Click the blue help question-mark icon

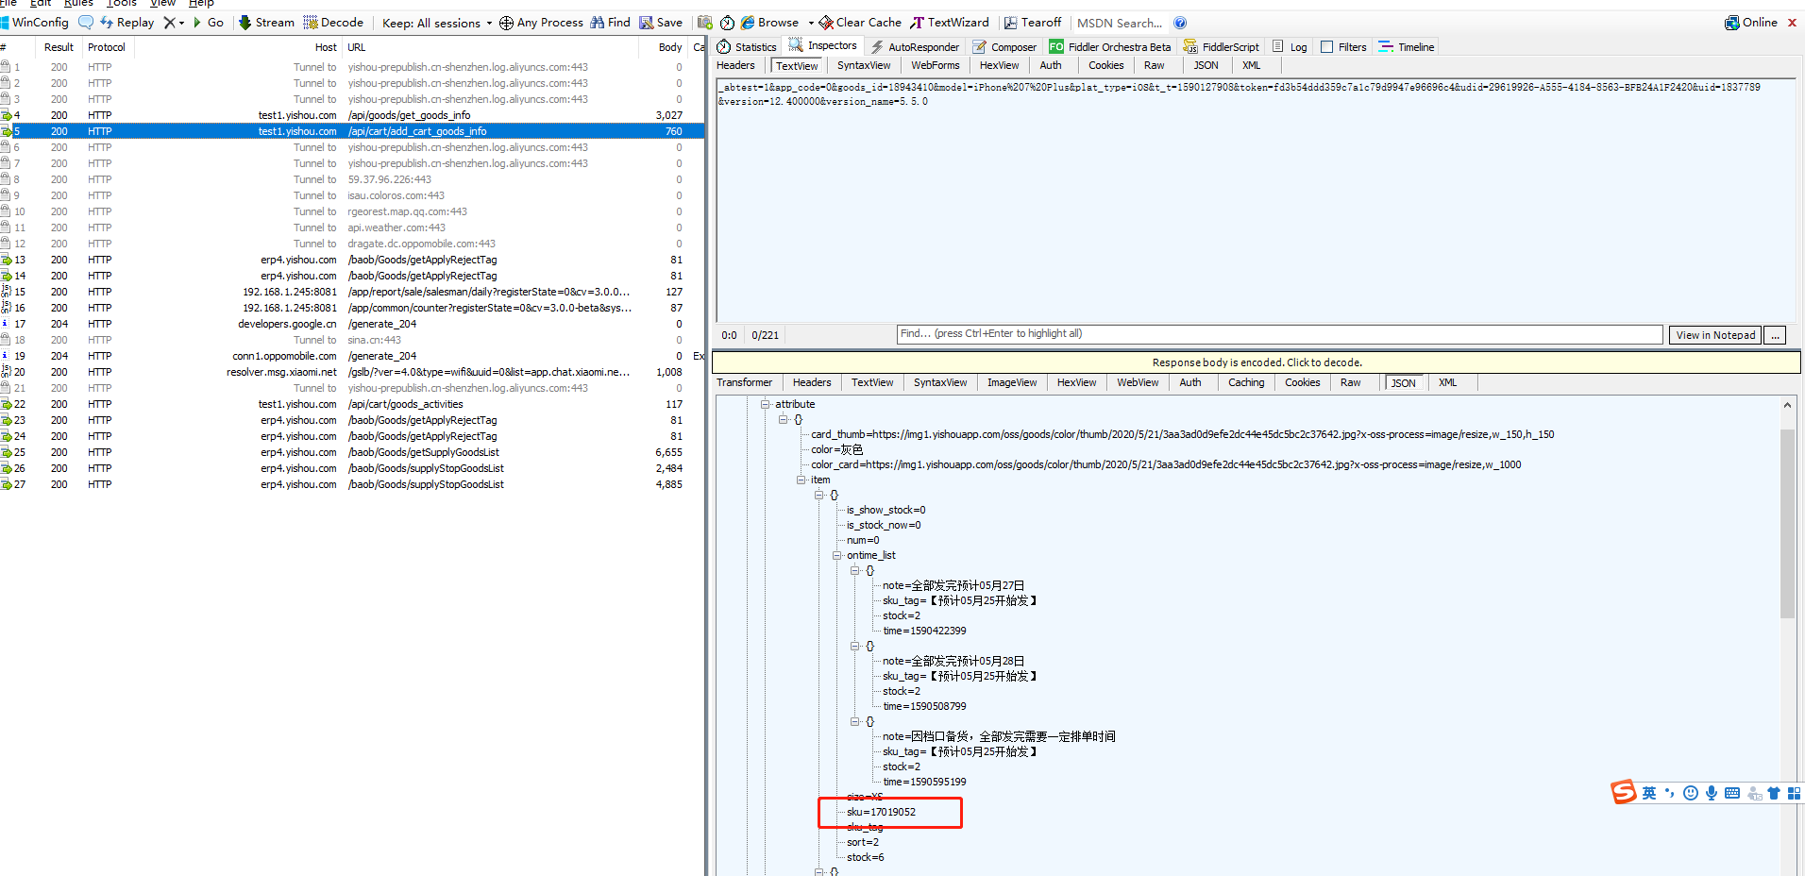click(1180, 23)
